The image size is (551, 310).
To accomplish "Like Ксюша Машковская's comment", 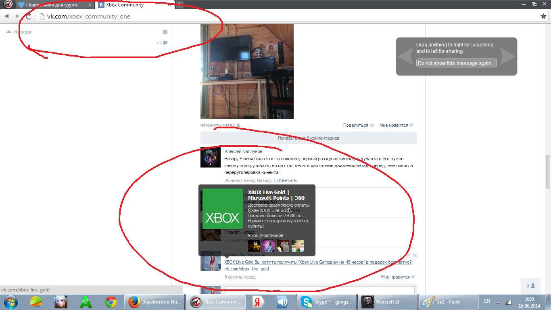I will (398, 277).
